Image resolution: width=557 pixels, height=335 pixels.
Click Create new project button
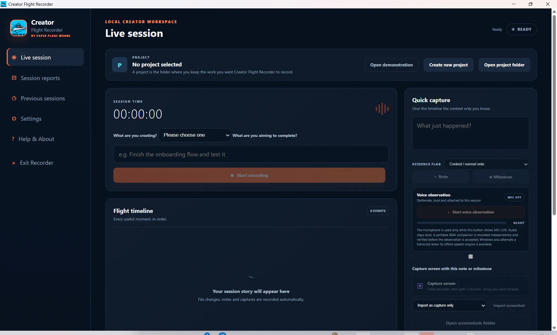click(448, 65)
